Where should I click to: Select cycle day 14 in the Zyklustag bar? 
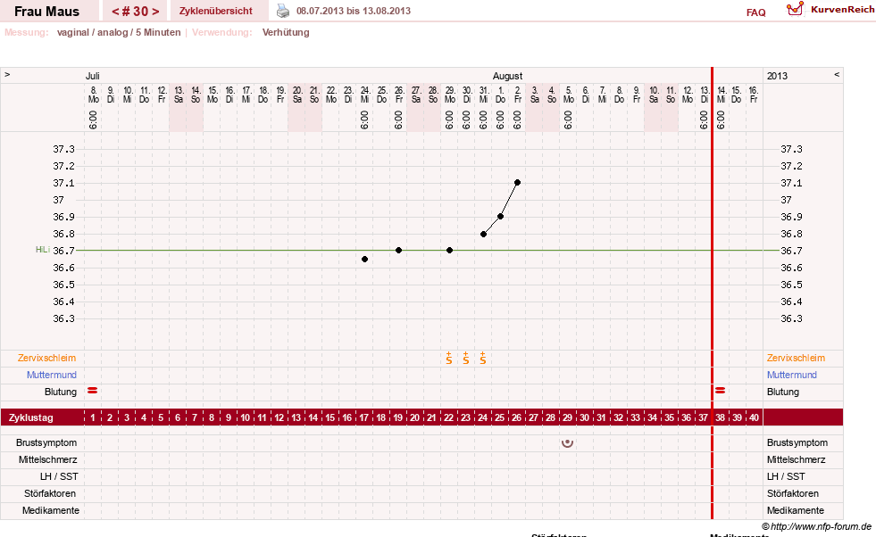pyautogui.click(x=313, y=417)
